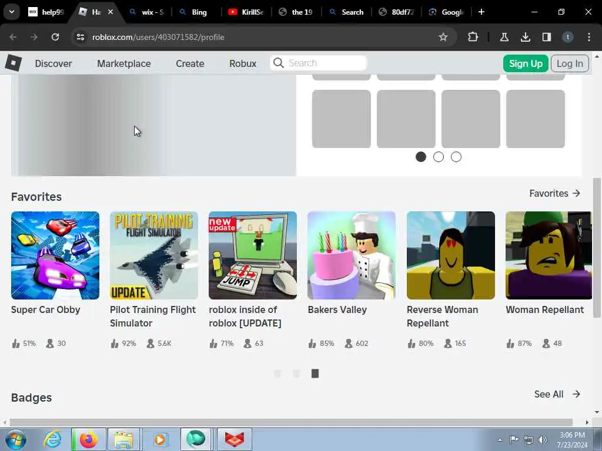Image resolution: width=602 pixels, height=451 pixels.
Task: Open roblox inside of roblox thumbnail
Action: pyautogui.click(x=253, y=255)
